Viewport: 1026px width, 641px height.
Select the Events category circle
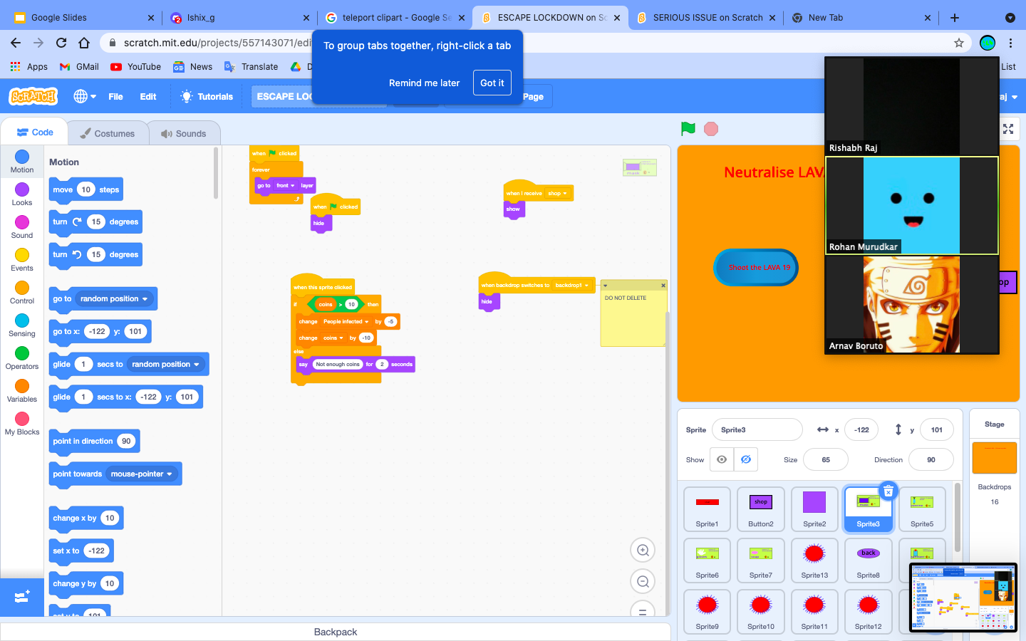(22, 255)
